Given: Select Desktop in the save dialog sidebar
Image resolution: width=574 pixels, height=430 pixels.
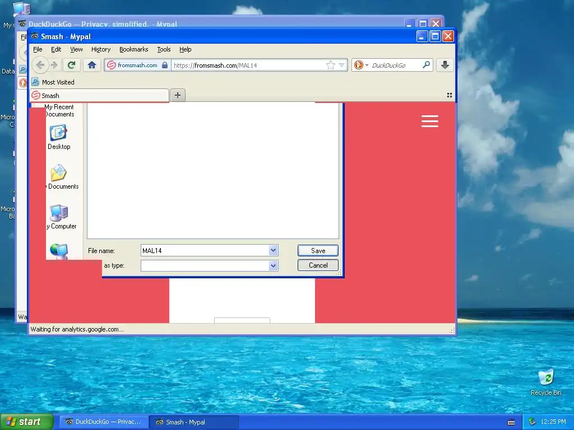Looking at the screenshot, I should pos(58,138).
